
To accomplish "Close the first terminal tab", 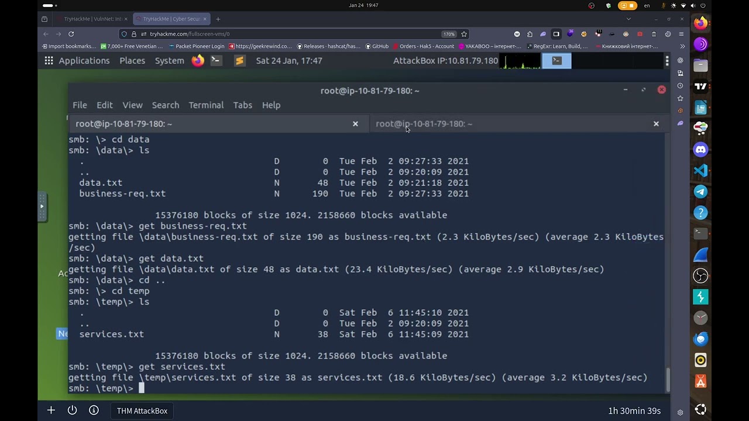I will tap(355, 124).
